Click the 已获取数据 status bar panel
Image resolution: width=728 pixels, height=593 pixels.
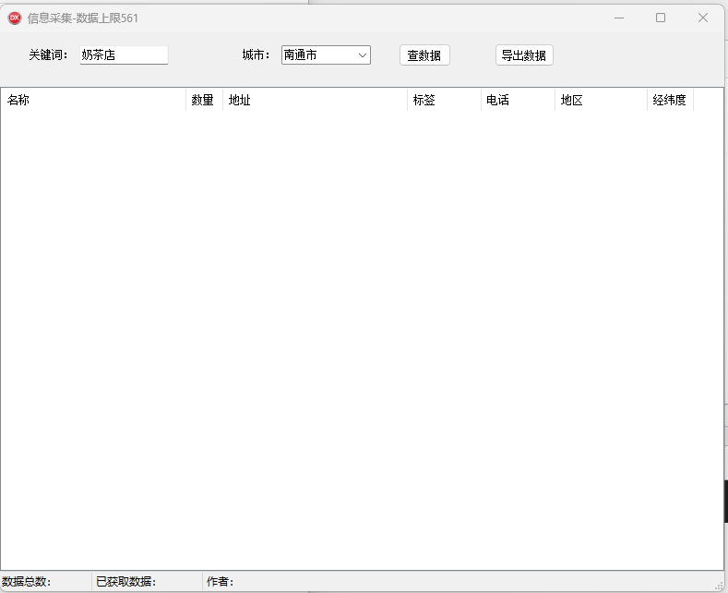[x=148, y=582]
